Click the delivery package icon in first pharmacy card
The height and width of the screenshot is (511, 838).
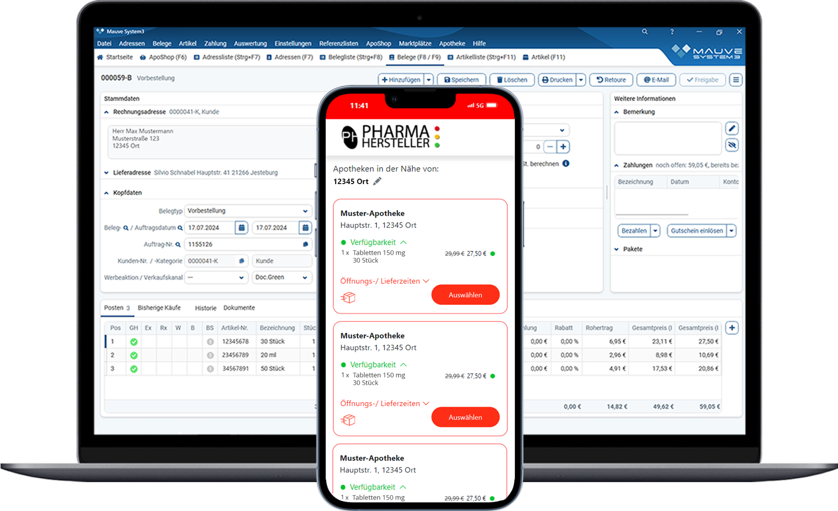coord(348,298)
